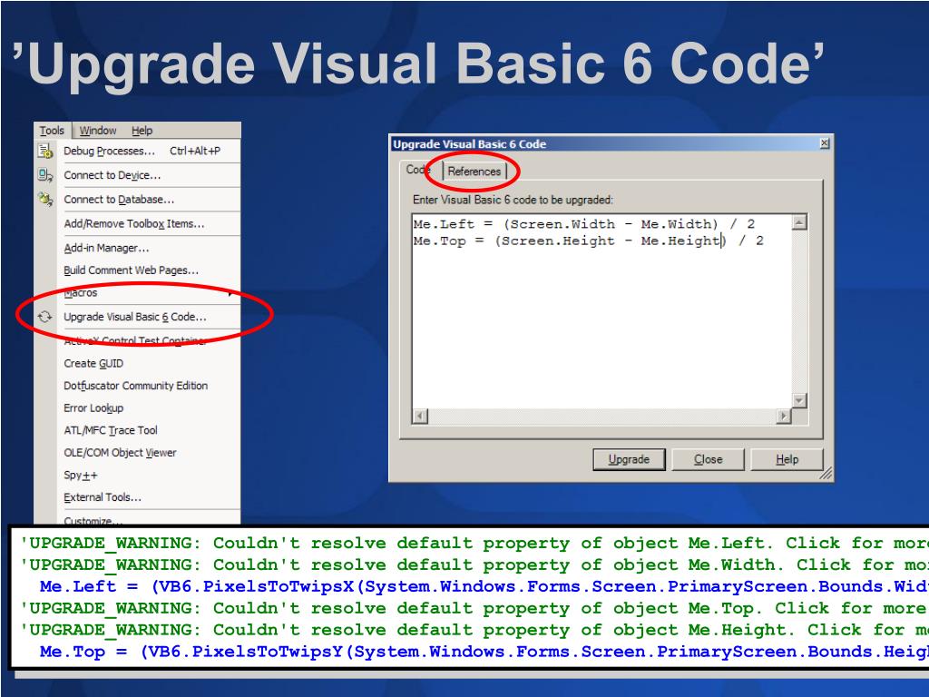Click the Upgrade Visual Basic 6 Code icon
The width and height of the screenshot is (929, 697).
[x=45, y=317]
